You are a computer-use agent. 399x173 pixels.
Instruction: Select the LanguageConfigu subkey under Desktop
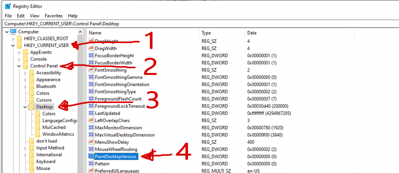coord(60,120)
